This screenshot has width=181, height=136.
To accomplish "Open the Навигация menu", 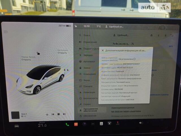I will [87, 92].
